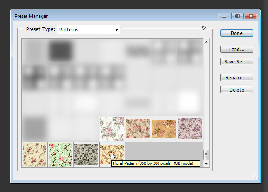Open the Preset Type dropdown showing Patterns
This screenshot has width=268, height=192.
[x=88, y=29]
